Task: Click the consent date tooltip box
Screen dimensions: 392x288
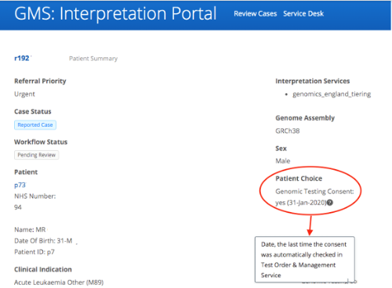Action: (305, 260)
